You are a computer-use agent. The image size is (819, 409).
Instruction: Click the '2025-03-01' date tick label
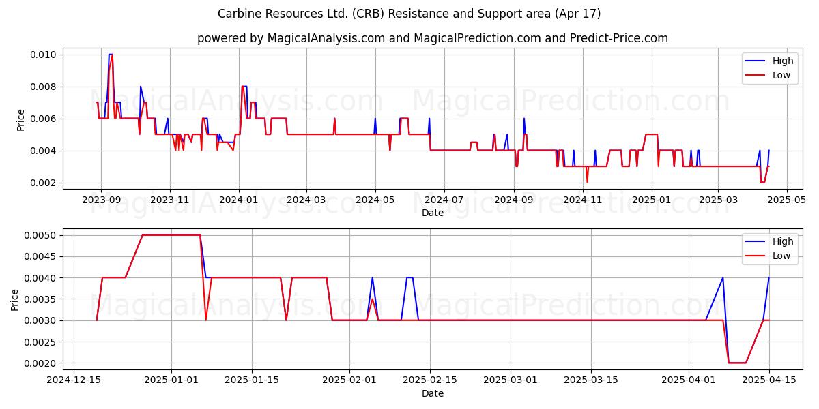[x=511, y=380]
